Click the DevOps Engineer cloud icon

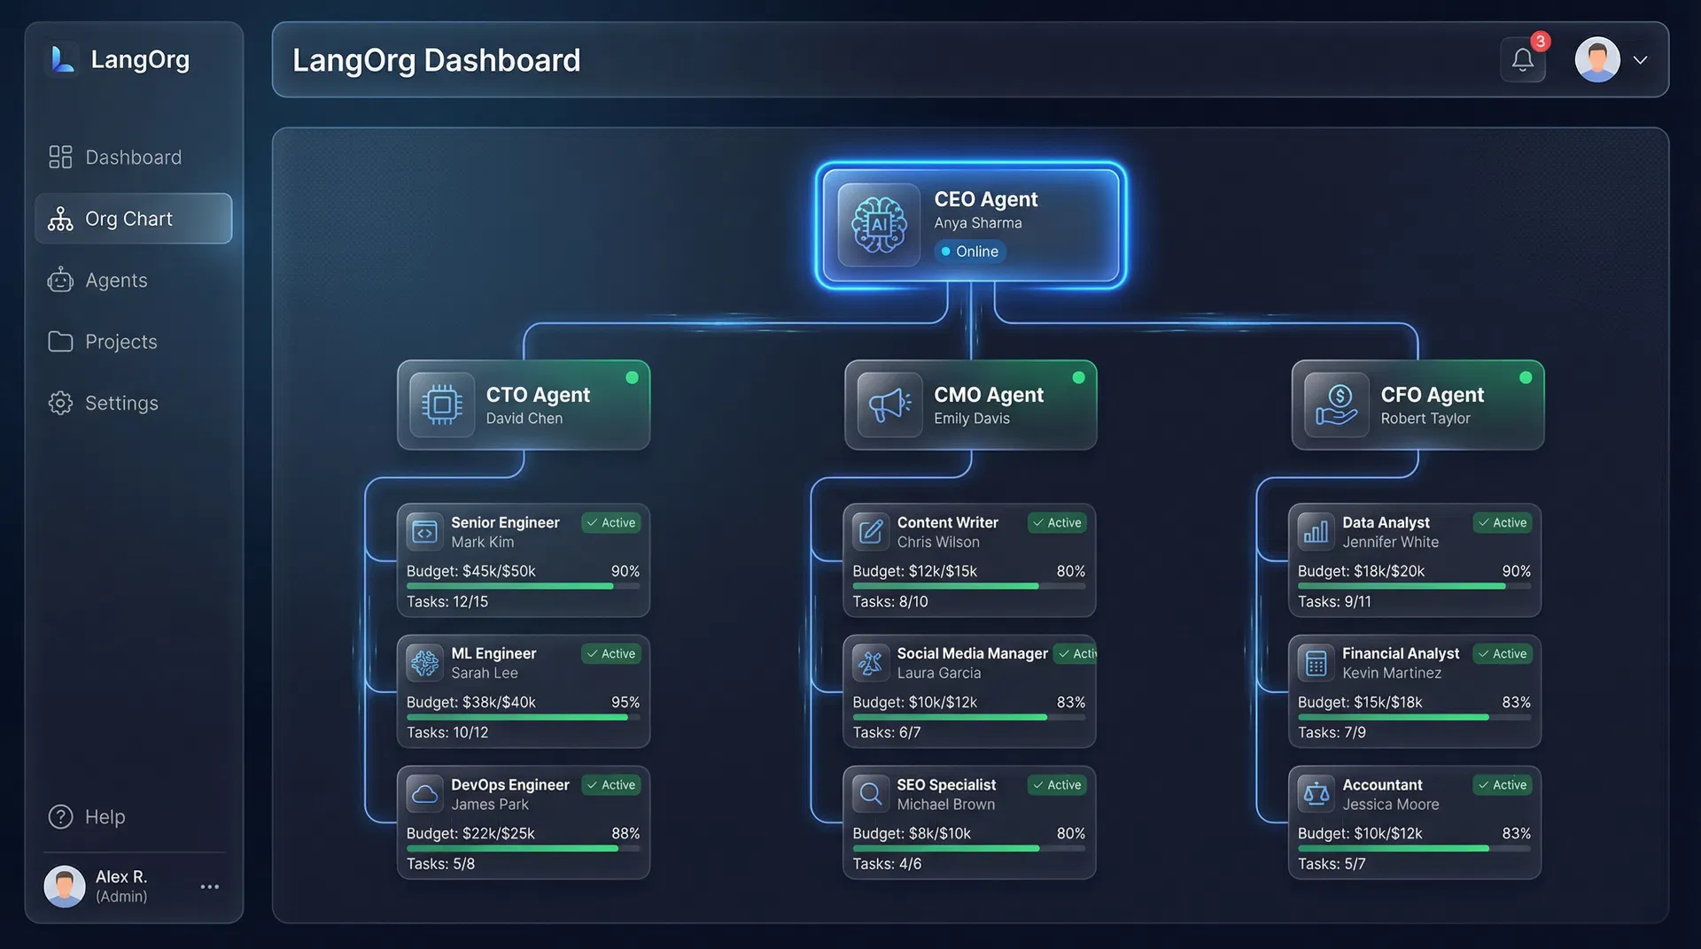point(424,793)
